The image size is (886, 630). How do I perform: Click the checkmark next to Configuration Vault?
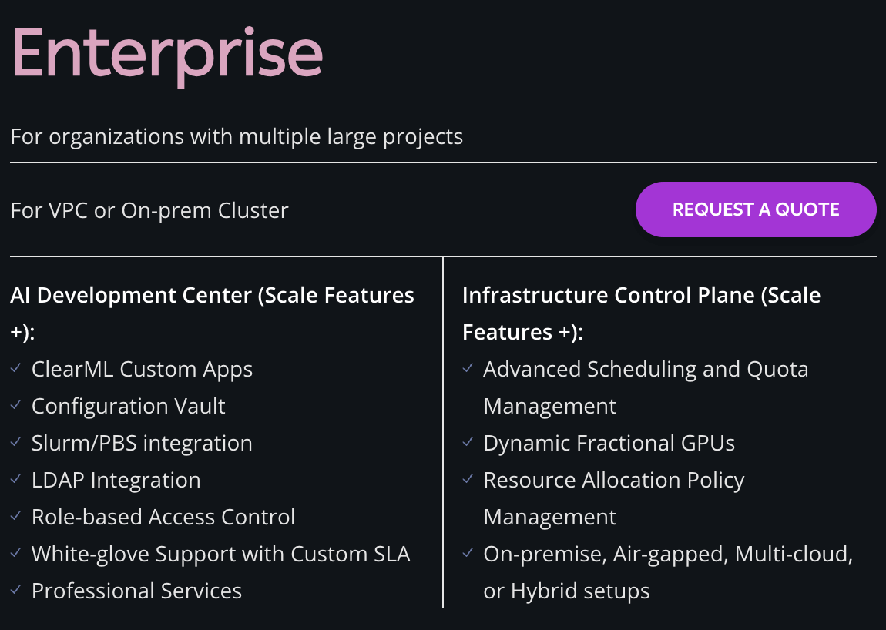16,406
